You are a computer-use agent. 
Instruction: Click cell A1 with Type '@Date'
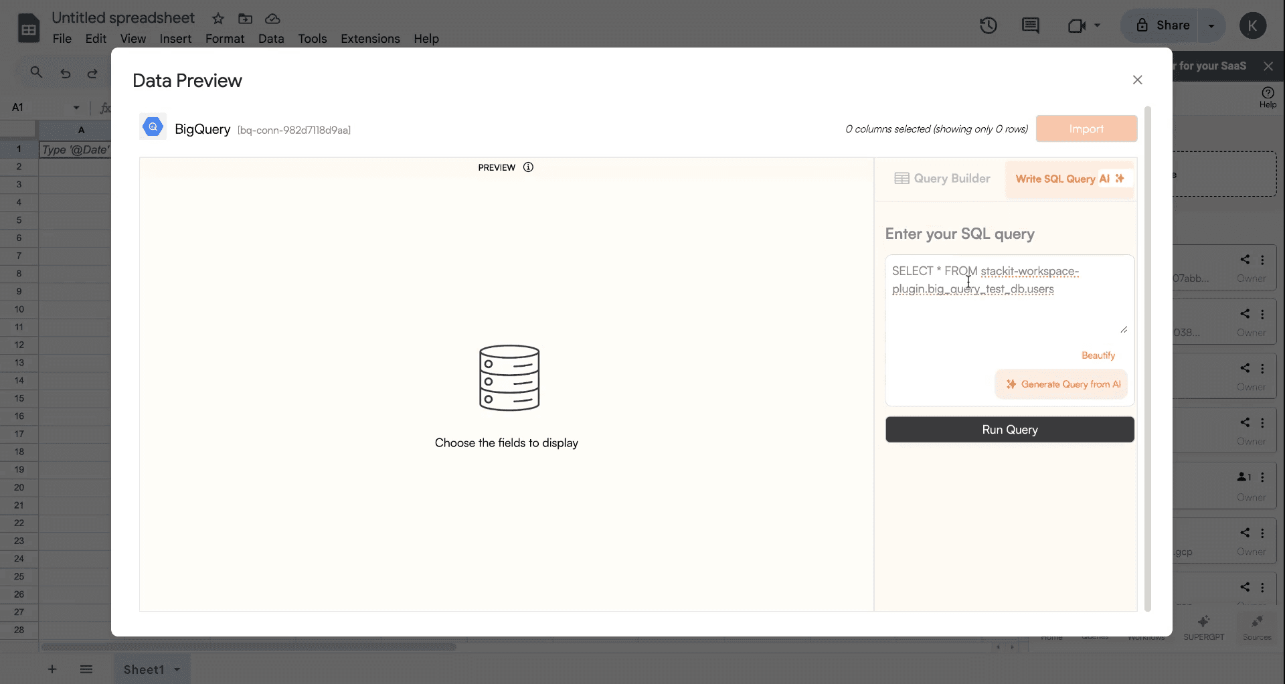74,149
